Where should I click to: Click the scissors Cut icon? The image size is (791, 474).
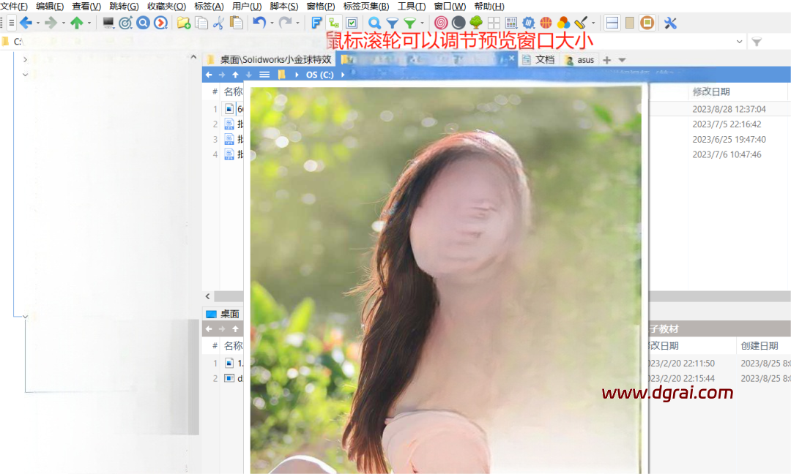coord(218,23)
